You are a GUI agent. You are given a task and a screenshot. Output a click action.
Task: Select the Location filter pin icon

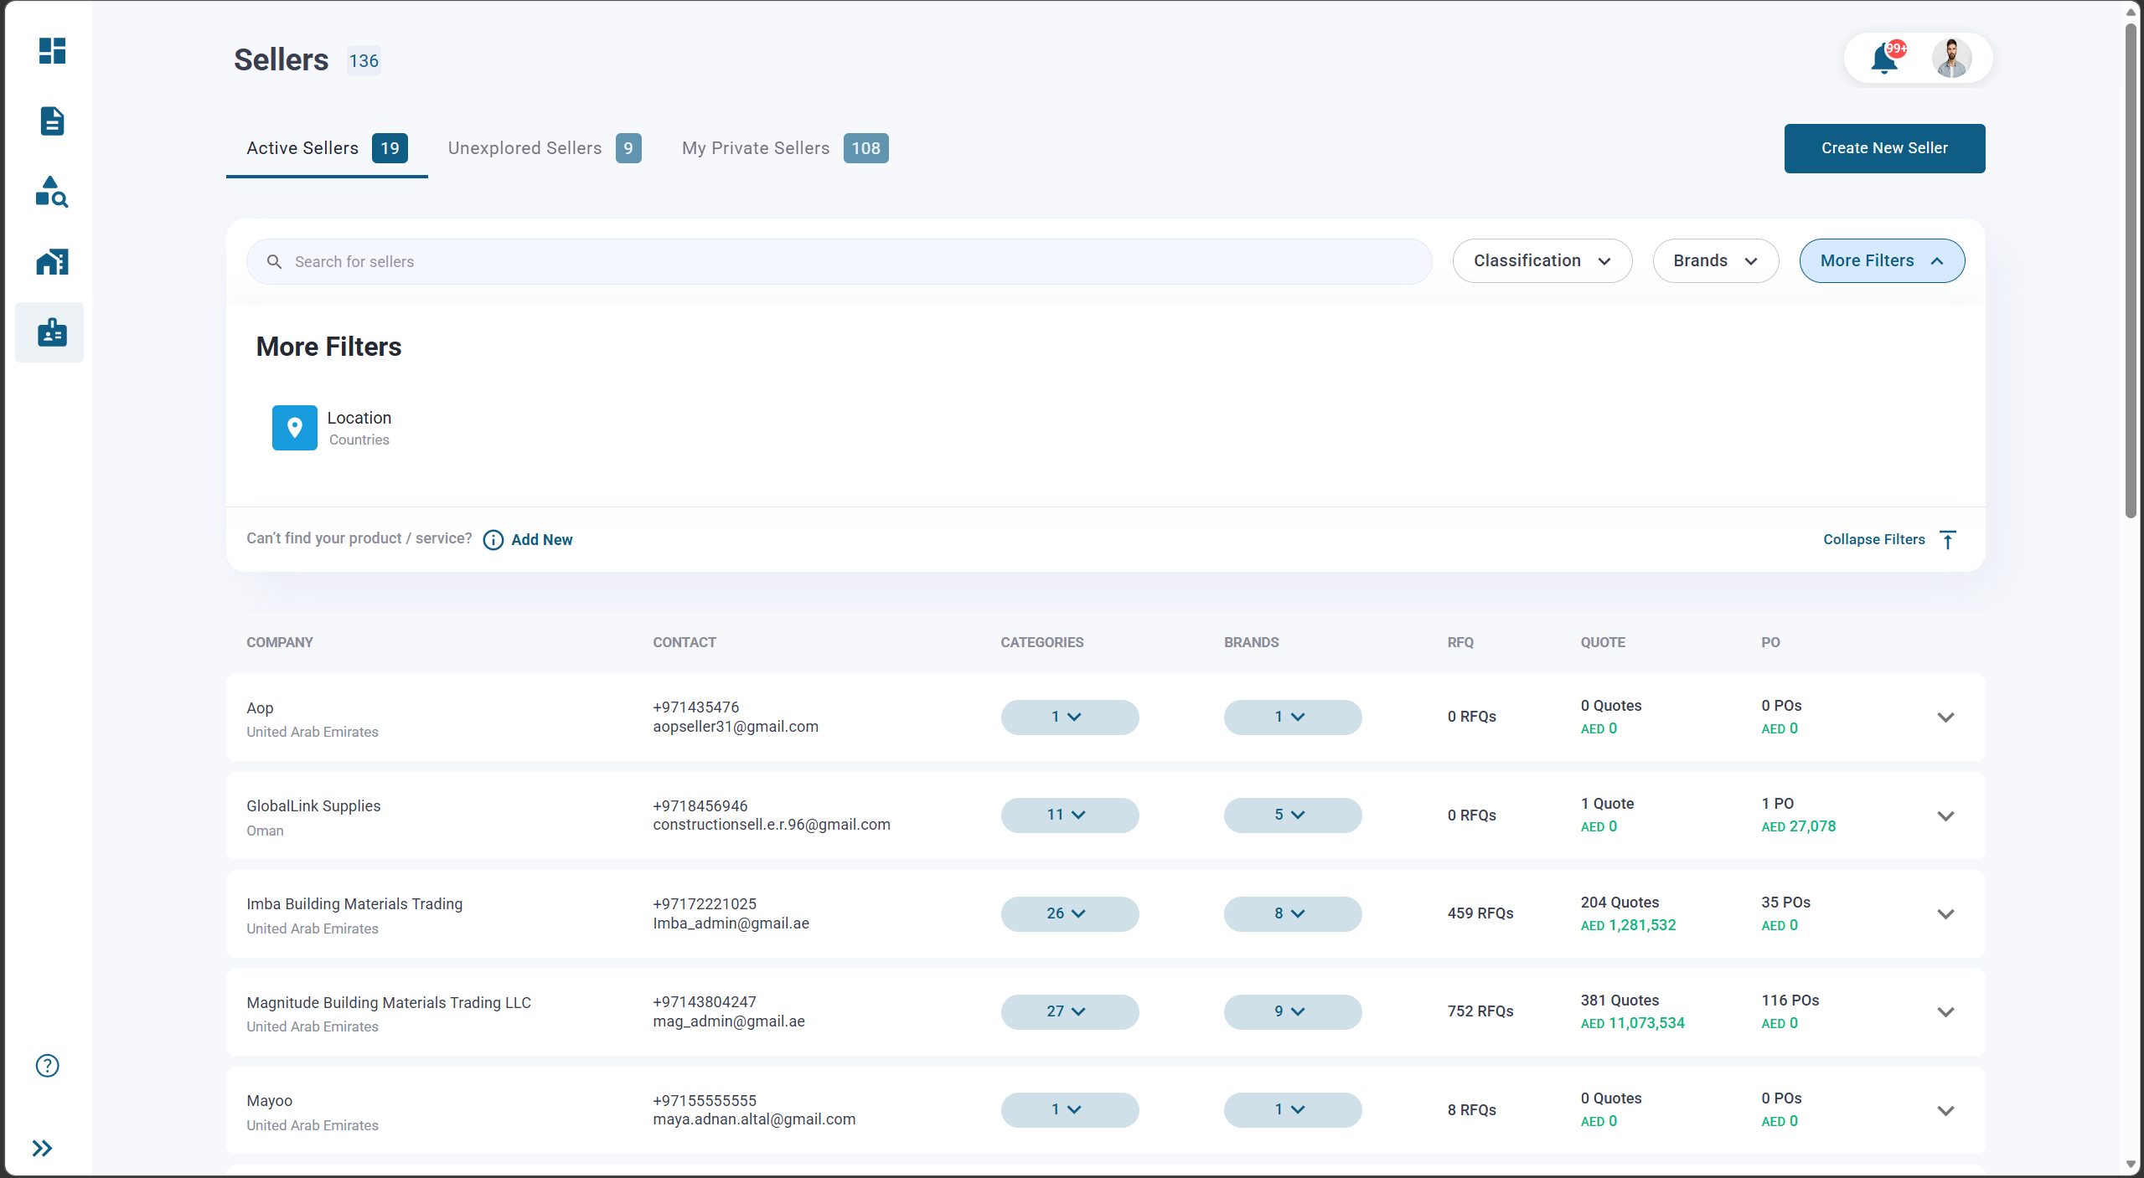pyautogui.click(x=294, y=427)
